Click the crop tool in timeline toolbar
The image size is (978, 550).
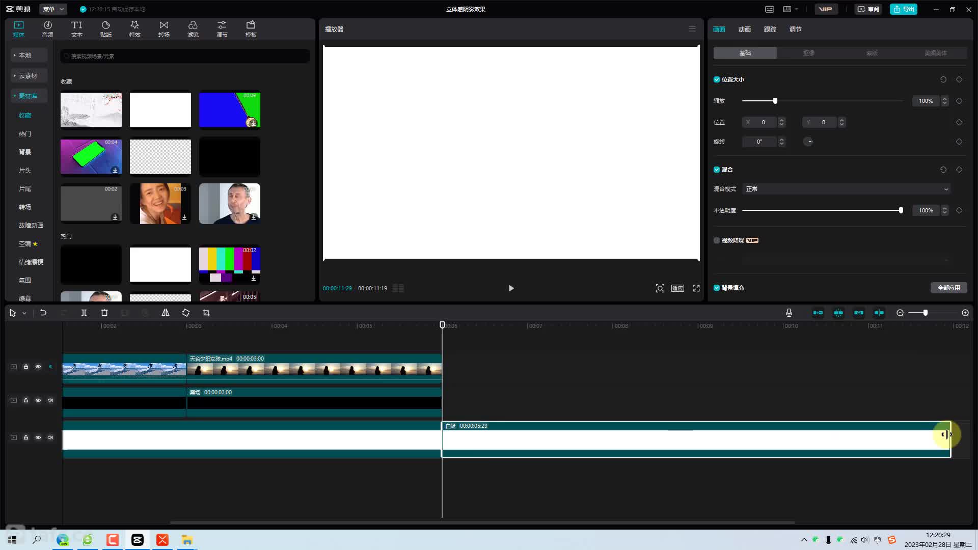point(206,313)
